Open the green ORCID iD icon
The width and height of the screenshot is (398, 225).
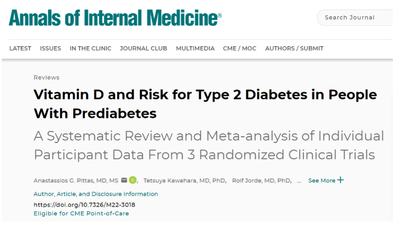[x=133, y=180]
